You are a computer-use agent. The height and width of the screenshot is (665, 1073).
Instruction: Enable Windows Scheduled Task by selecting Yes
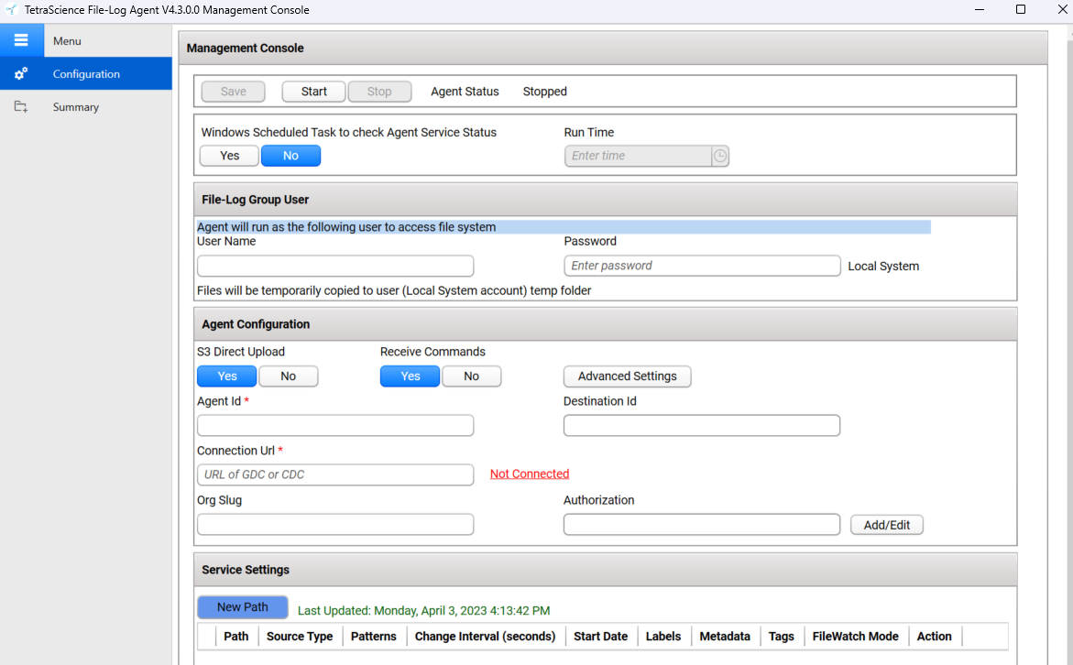pyautogui.click(x=228, y=155)
